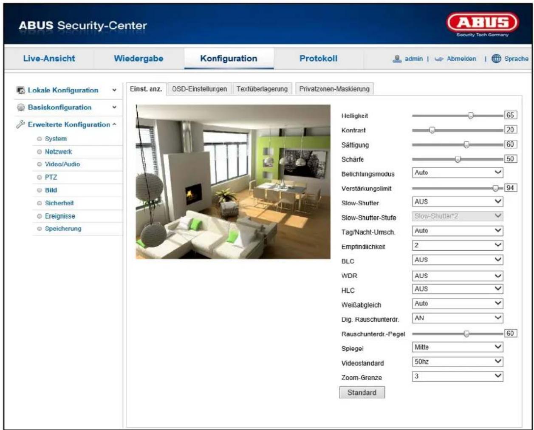Switch to the Wiedergabe tab

click(x=138, y=59)
